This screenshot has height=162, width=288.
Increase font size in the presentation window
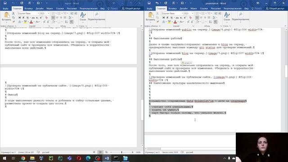click(188, 22)
